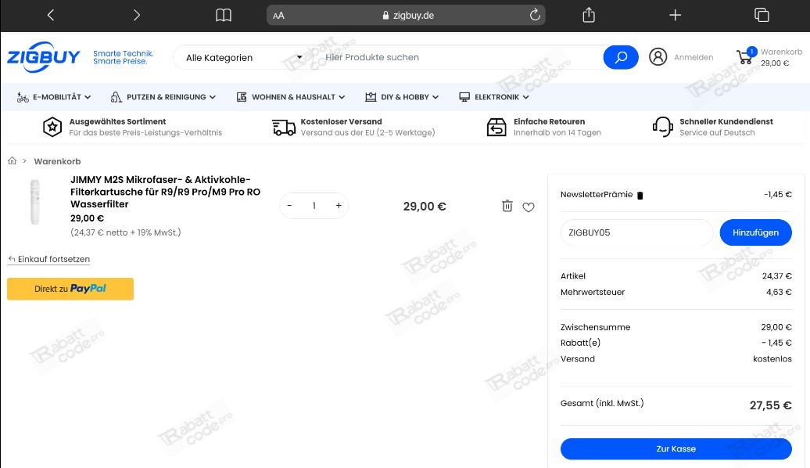Viewport: 810px width, 468px height.
Task: Click the Kostenloser Versand truck icon
Action: [284, 127]
